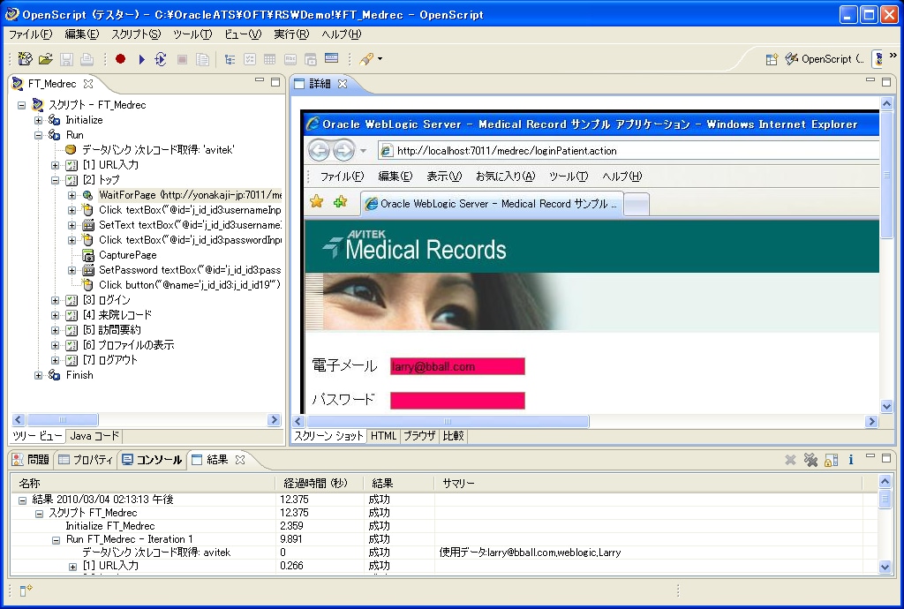
Task: Open the プロパティ bottom panel tab
Action: tap(86, 459)
